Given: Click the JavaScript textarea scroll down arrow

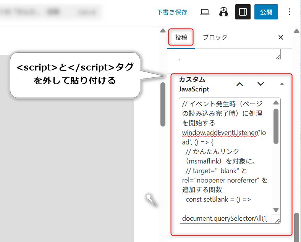Looking at the screenshot, I should pyautogui.click(x=276, y=210).
